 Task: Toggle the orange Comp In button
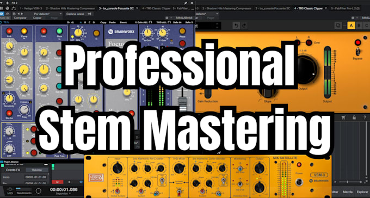24,31
